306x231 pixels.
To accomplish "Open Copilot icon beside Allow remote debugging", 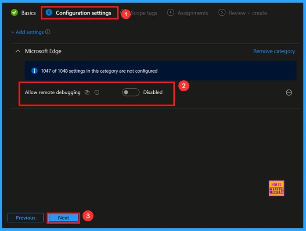I will coord(87,92).
